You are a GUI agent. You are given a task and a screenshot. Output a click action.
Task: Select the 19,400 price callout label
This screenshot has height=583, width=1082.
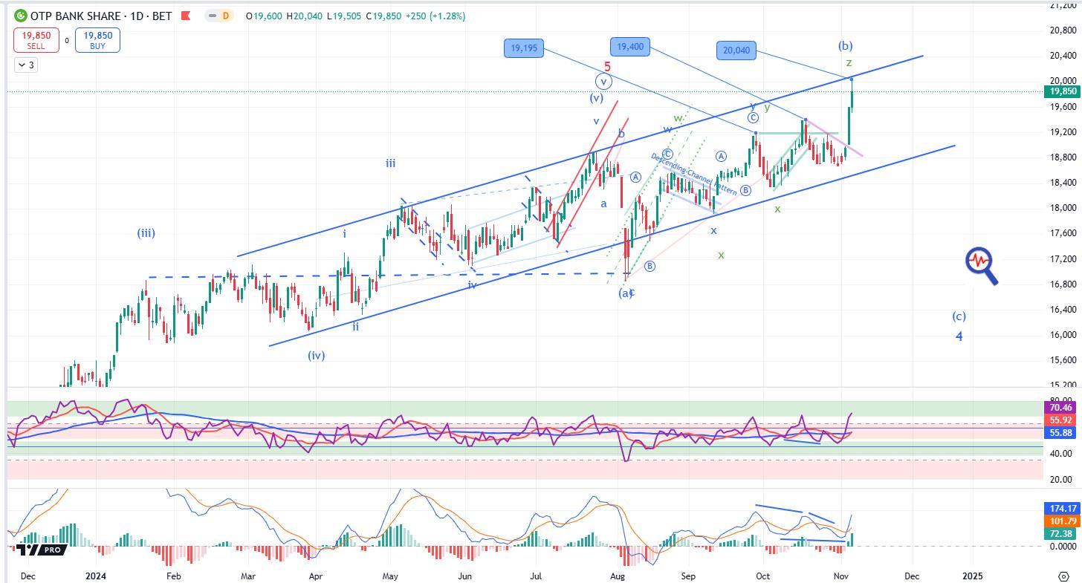[630, 47]
